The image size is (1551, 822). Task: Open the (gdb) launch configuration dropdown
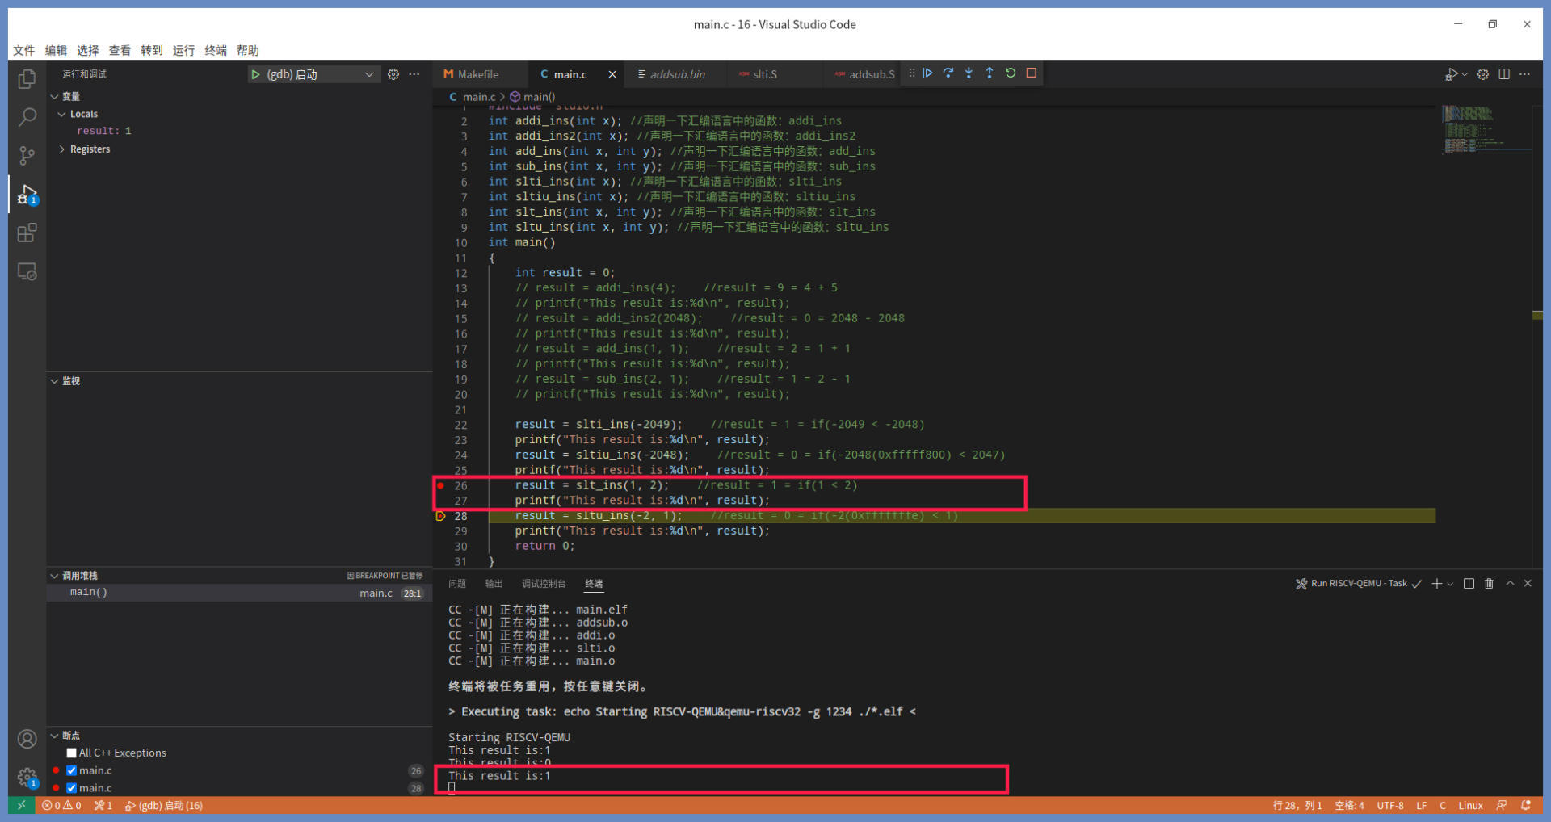coord(369,74)
